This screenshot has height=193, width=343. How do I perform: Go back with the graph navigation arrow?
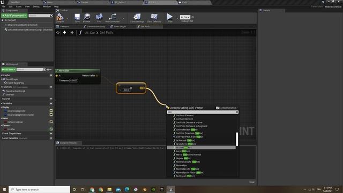(x=64, y=33)
